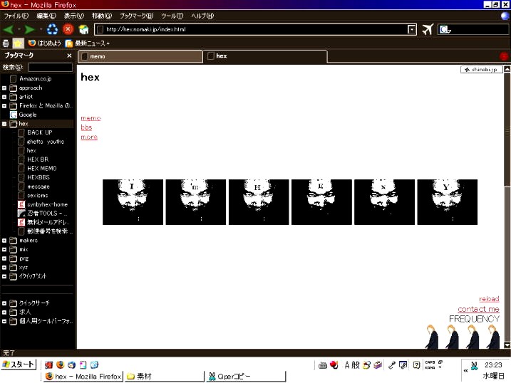This screenshot has width=511, height=383.
Task: Click the face thumbnail labeled H
Action: (x=259, y=202)
